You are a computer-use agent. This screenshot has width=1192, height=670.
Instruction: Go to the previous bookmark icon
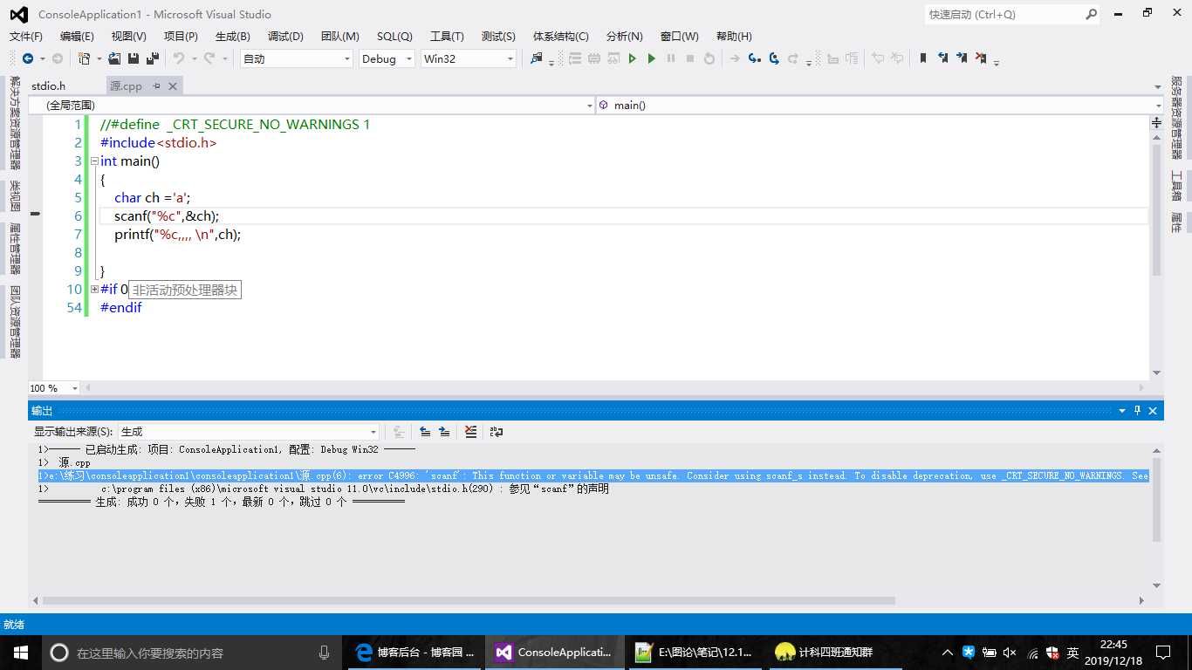[x=942, y=58]
